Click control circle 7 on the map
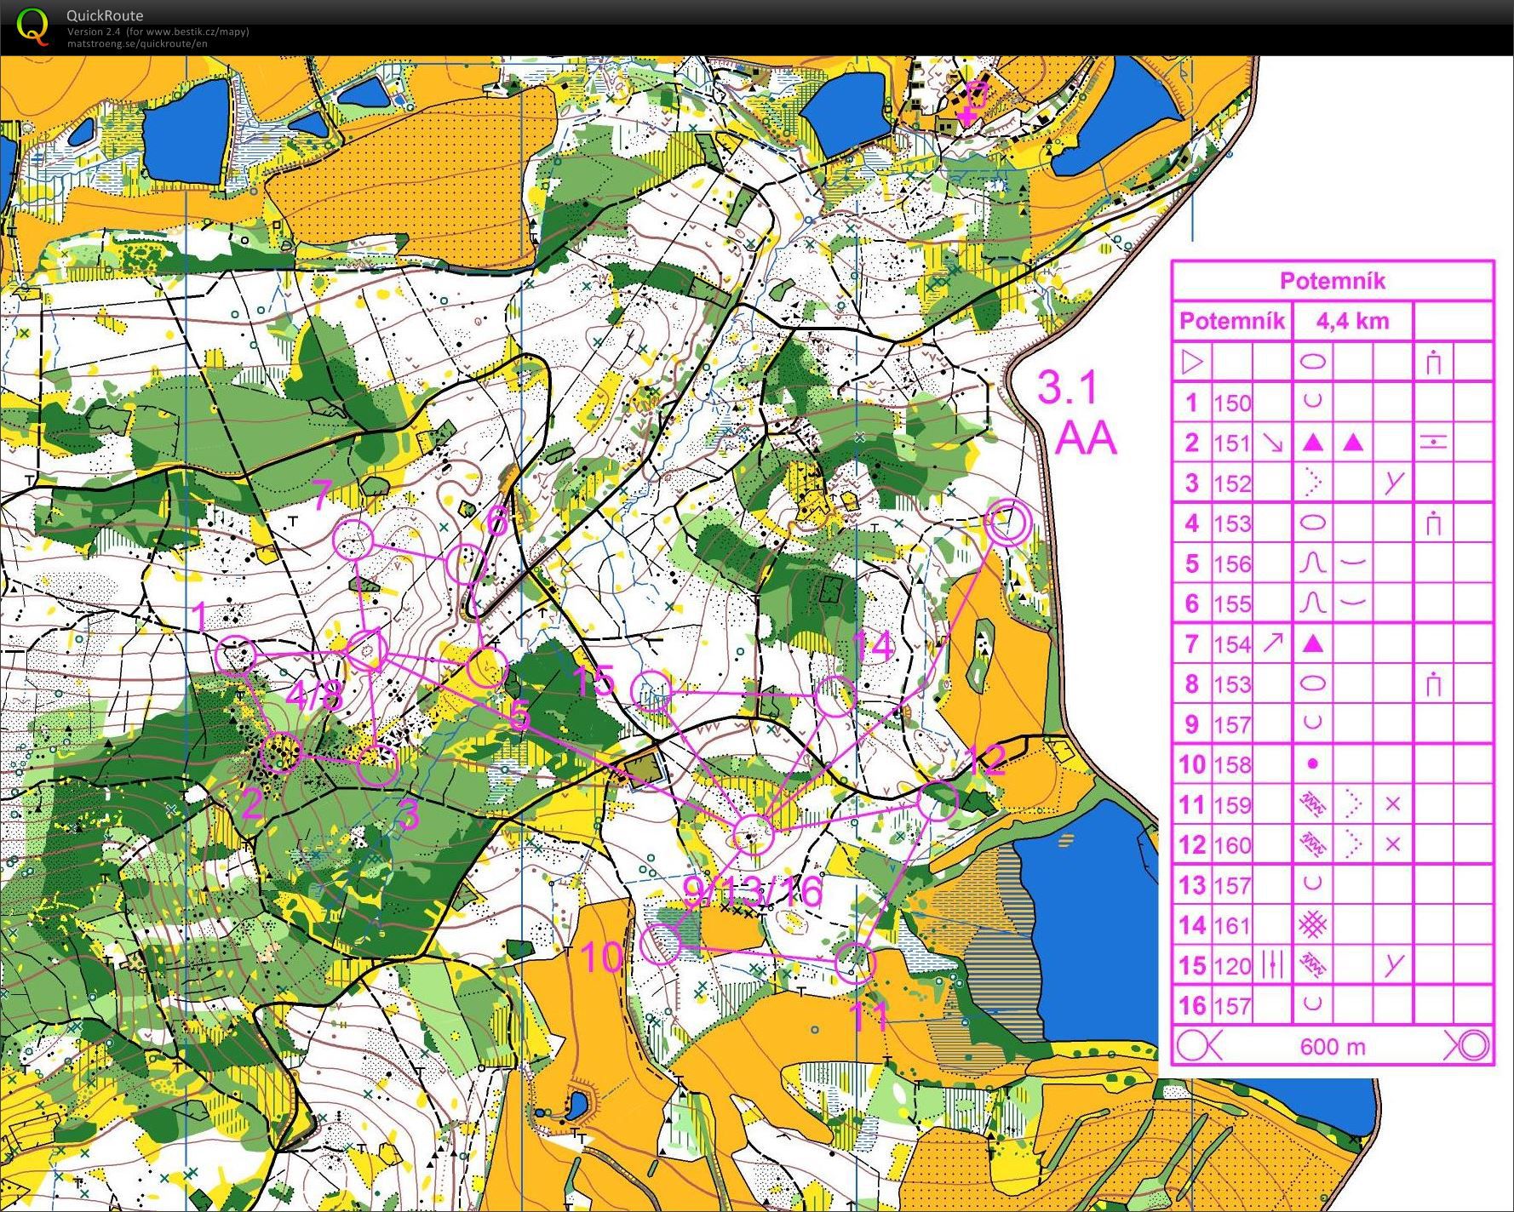 (353, 540)
